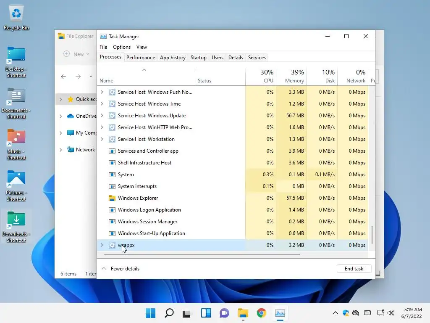Open network status tray icon
The height and width of the screenshot is (323, 430).
tap(380, 313)
